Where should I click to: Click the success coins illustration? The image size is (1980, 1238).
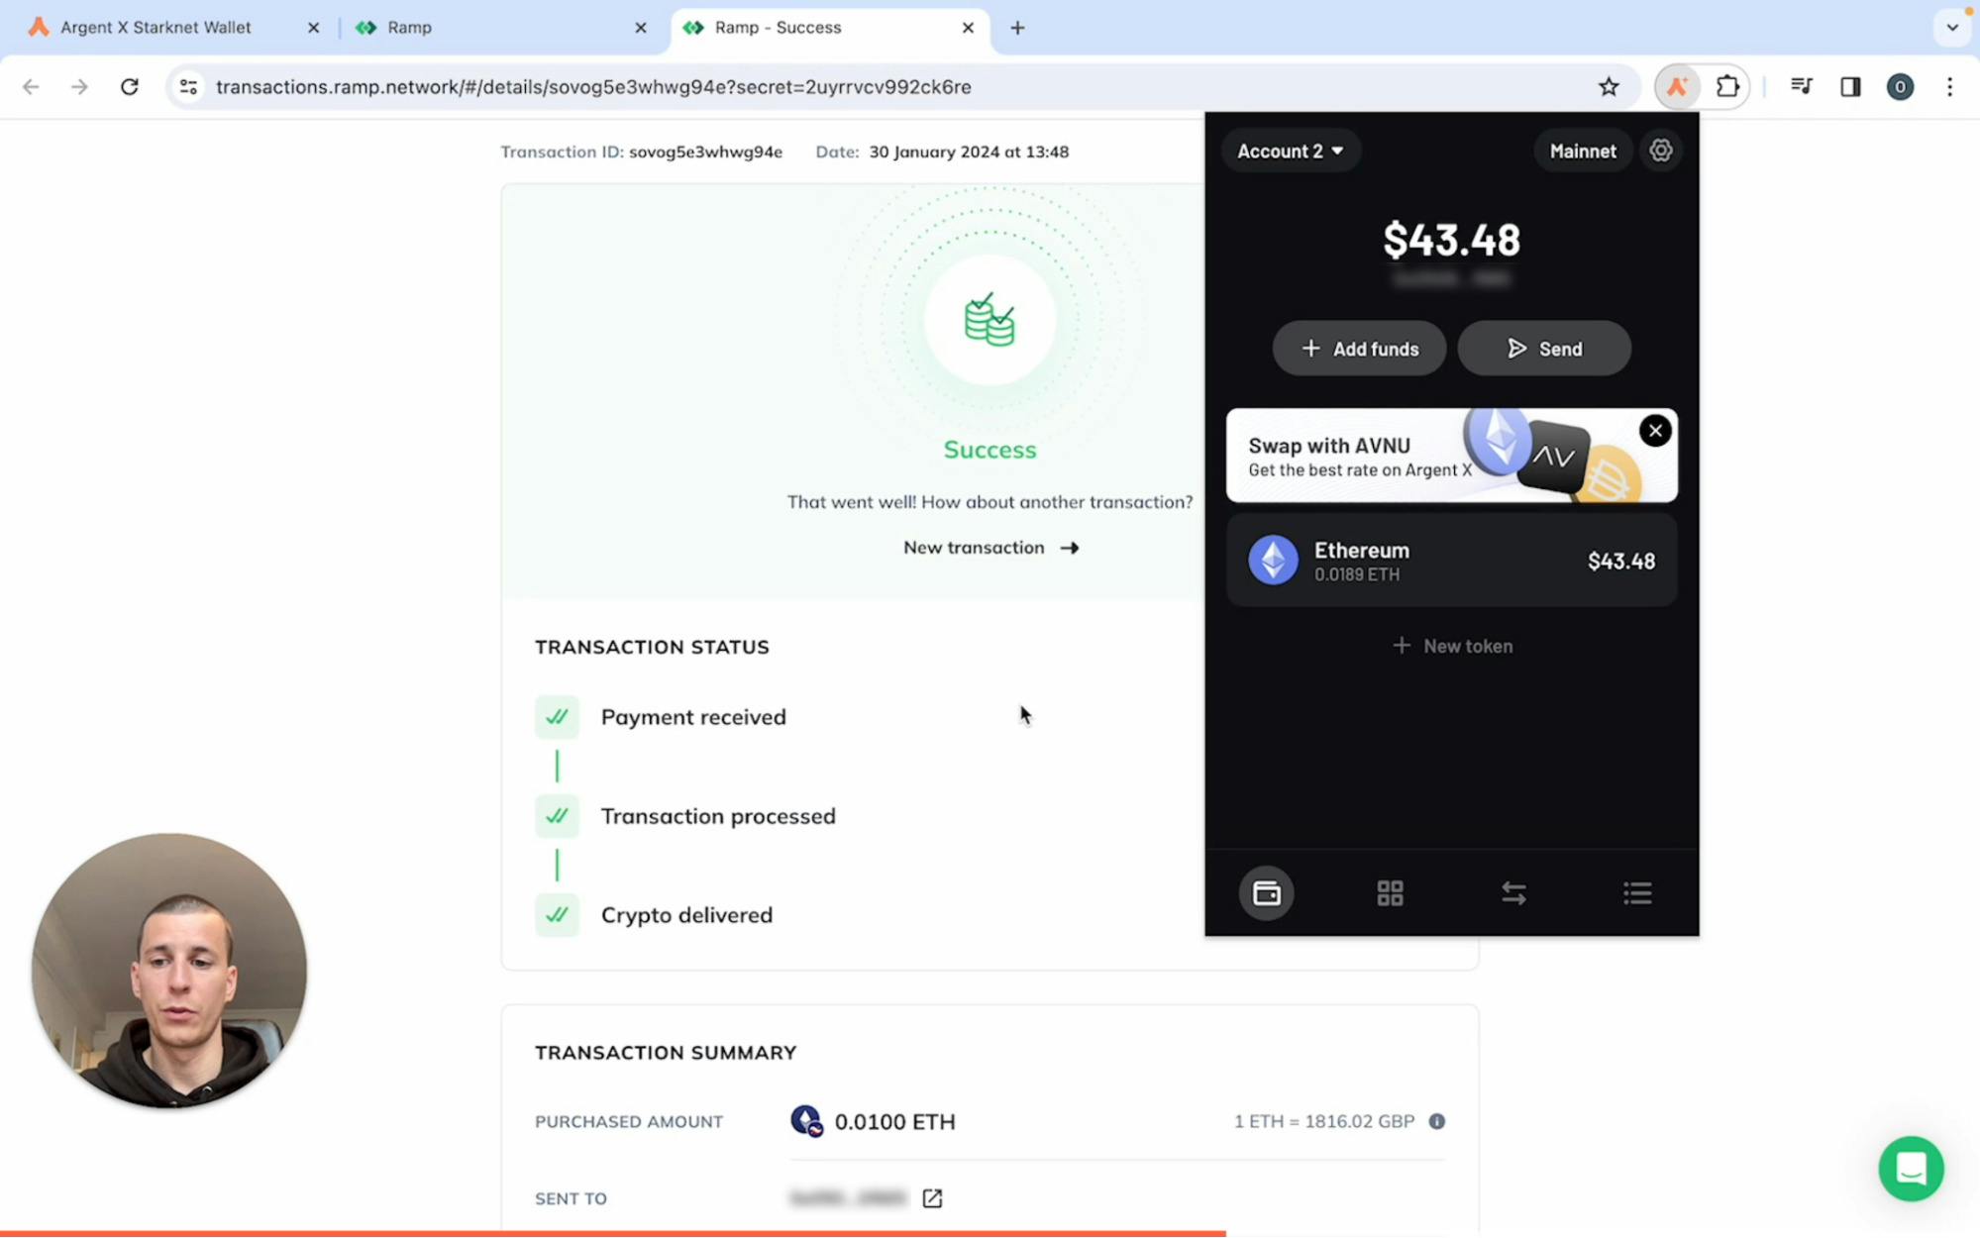pos(990,320)
